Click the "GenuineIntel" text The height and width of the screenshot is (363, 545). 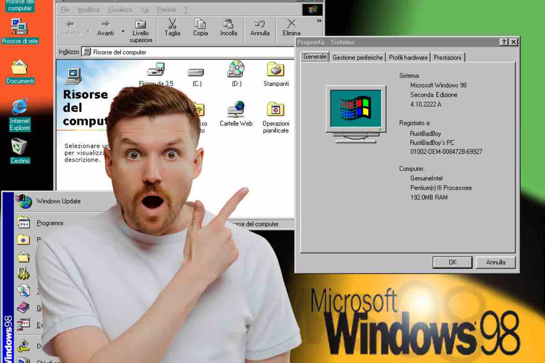(x=426, y=178)
